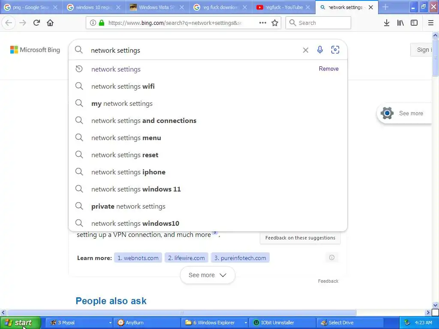Expand the Windows Explorer taskbar group
This screenshot has height=329, width=439.
coord(246,323)
